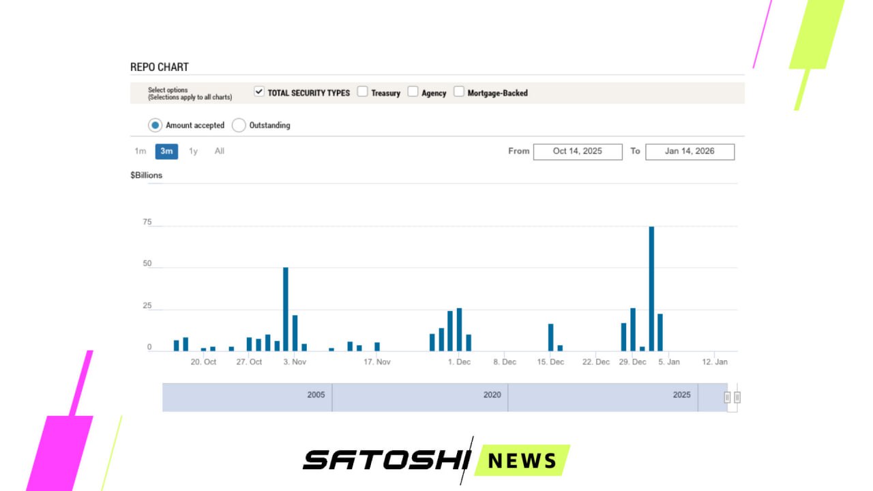The height and width of the screenshot is (491, 873).
Task: Tick the Mortgage-Backed checkbox
Action: (459, 92)
